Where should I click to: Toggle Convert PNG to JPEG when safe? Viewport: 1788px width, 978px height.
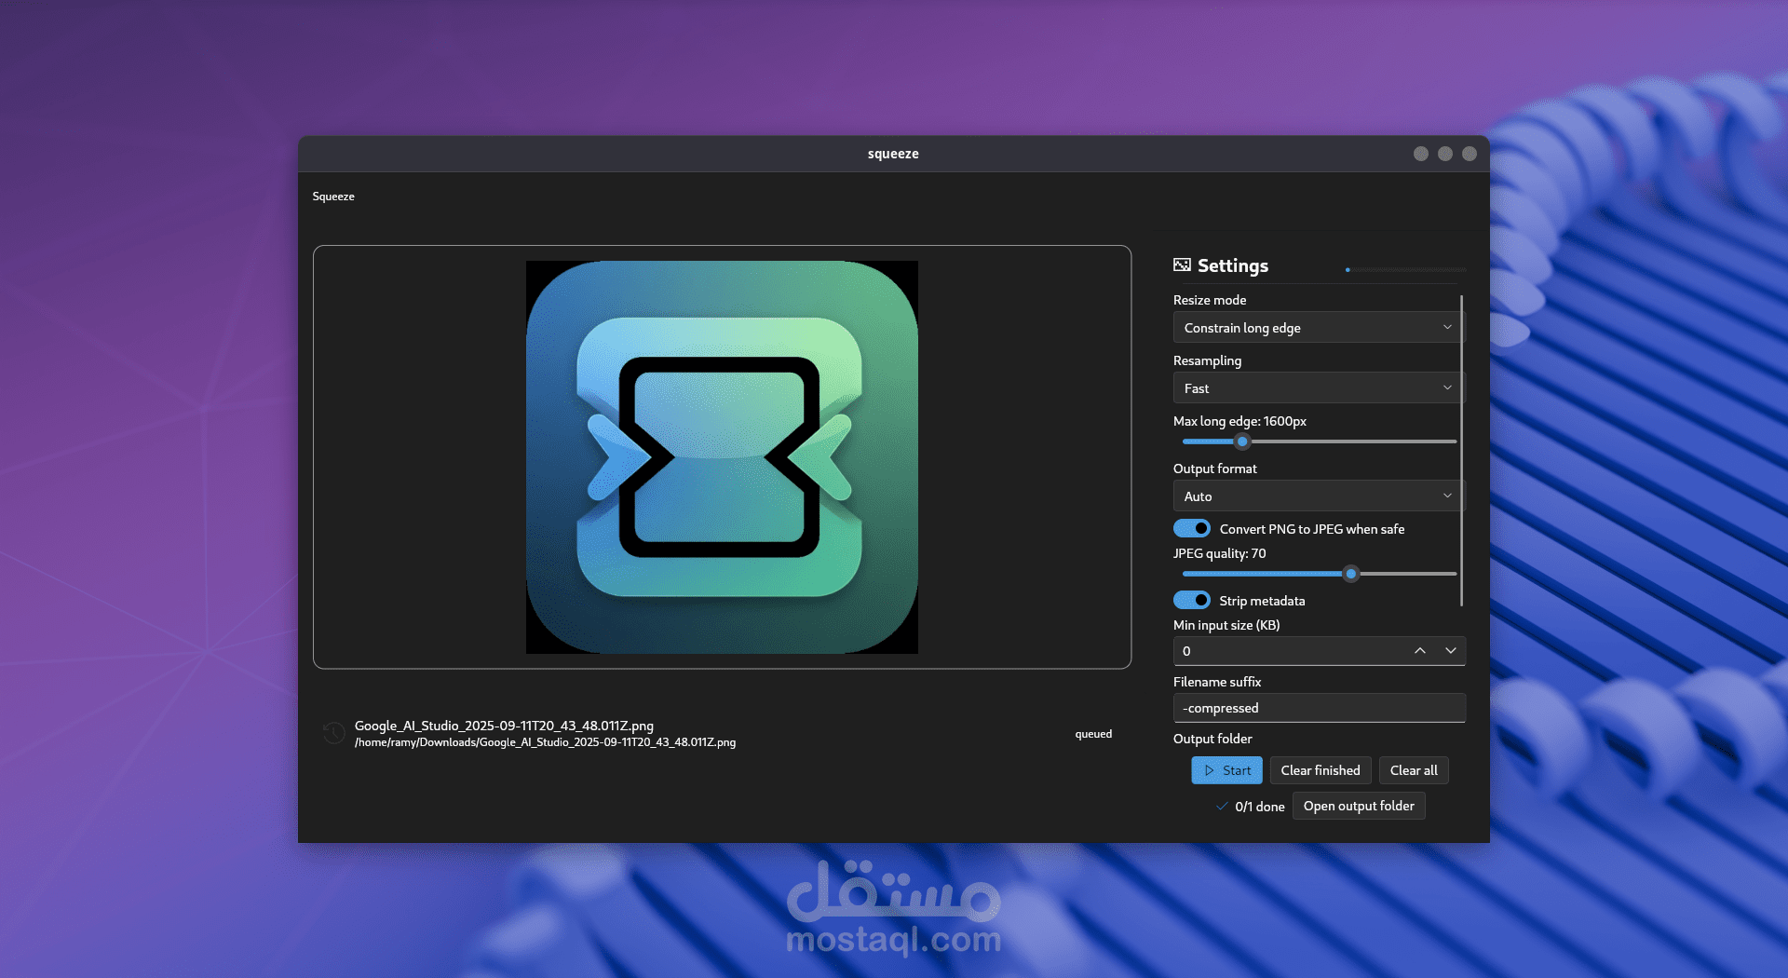click(1192, 529)
